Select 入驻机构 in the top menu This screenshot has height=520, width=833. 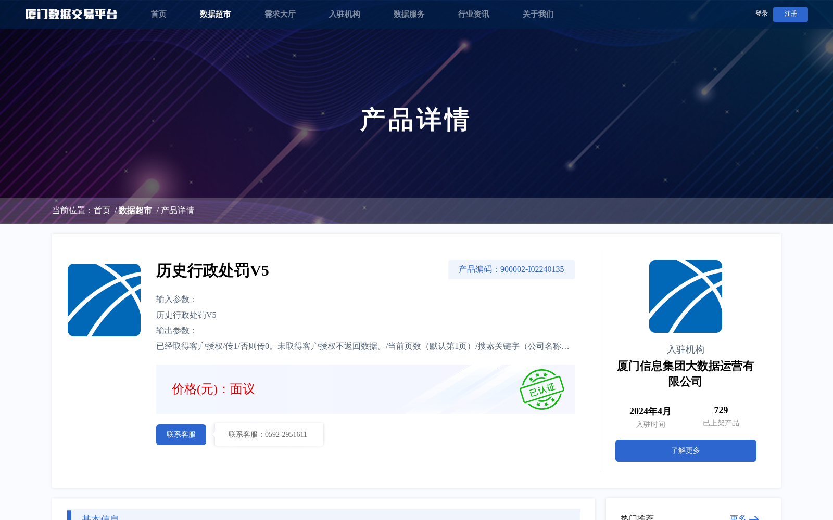point(344,14)
